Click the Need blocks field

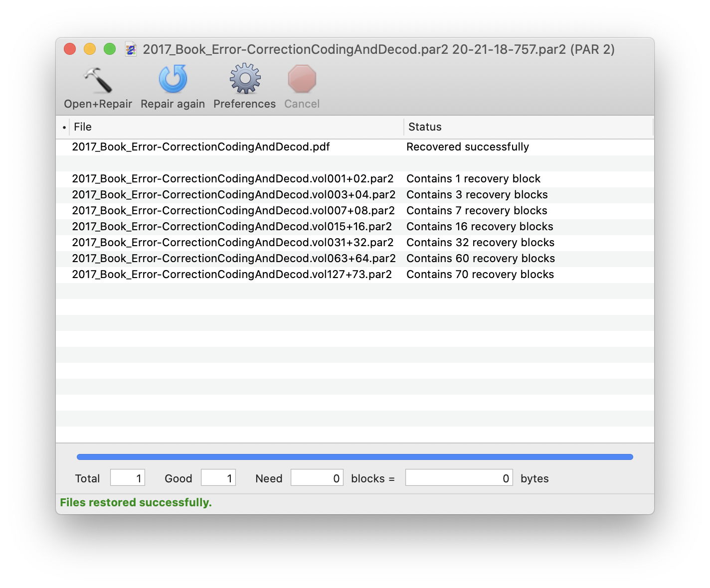click(x=317, y=478)
